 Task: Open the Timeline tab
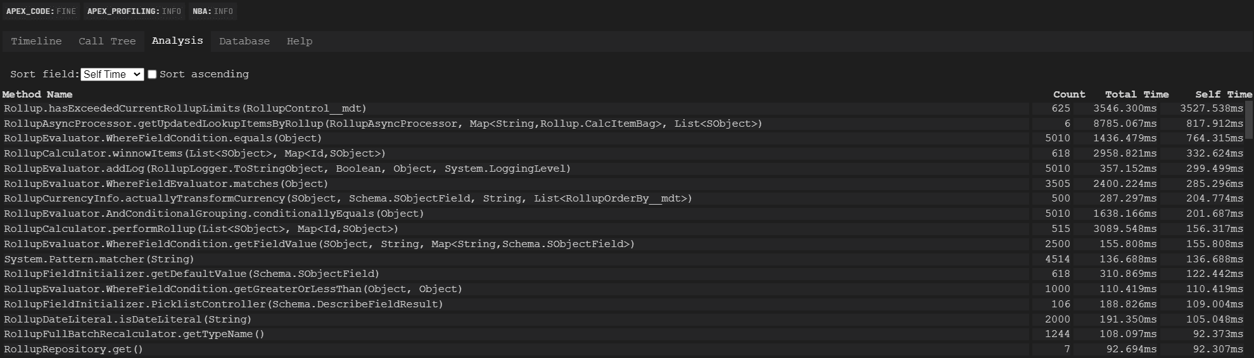point(36,41)
